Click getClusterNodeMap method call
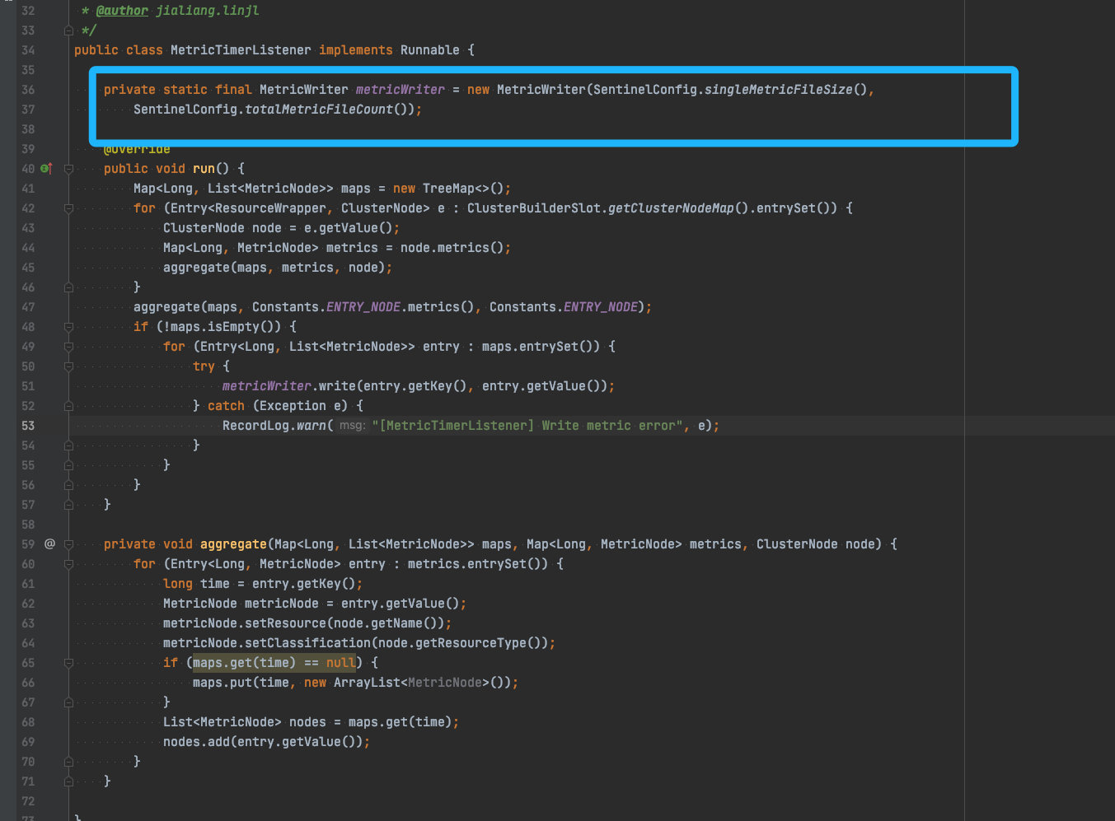The height and width of the screenshot is (821, 1115). 671,208
